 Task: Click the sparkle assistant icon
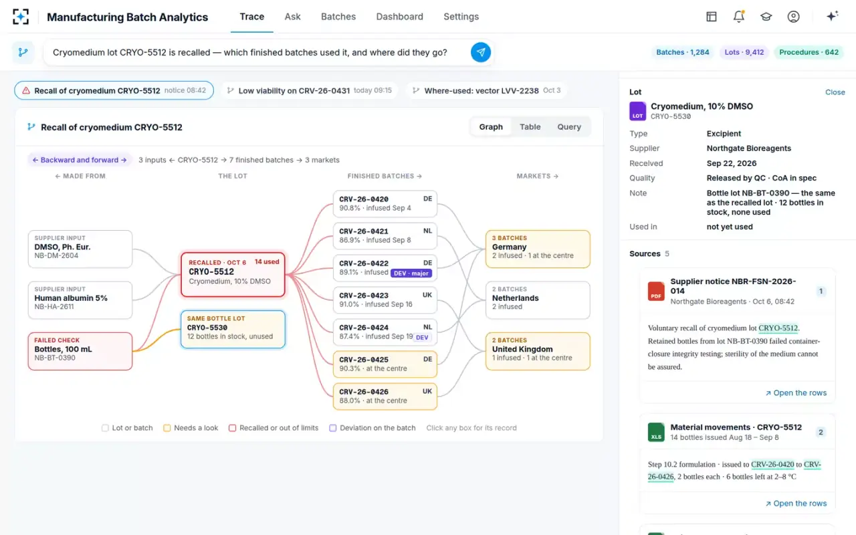pos(833,17)
